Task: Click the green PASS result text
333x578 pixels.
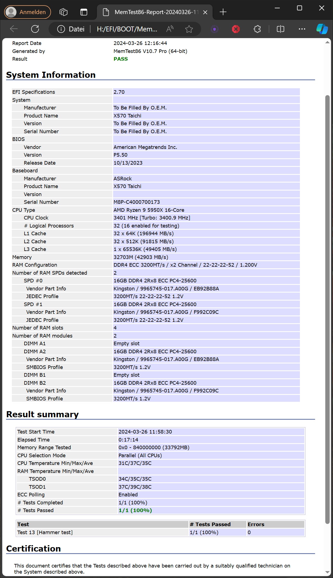Action: 121,59
